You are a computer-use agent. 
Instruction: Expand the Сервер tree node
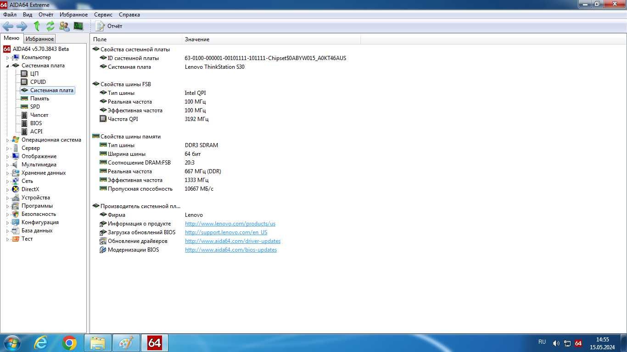point(7,148)
